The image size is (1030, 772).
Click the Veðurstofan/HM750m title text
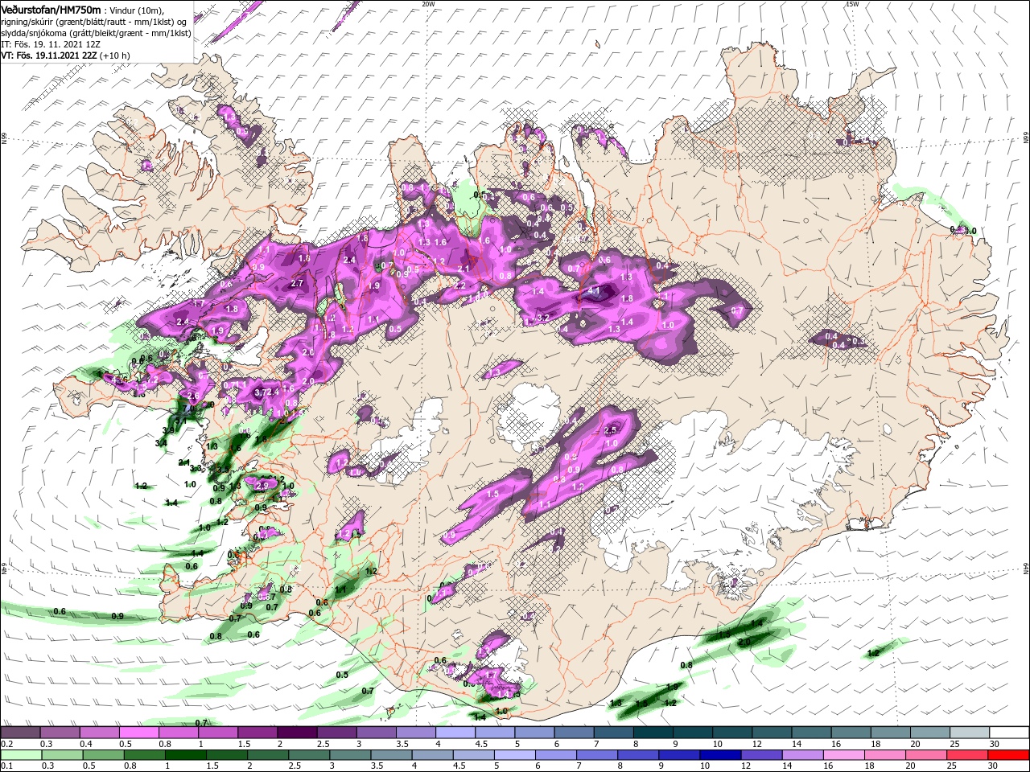pyautogui.click(x=51, y=10)
